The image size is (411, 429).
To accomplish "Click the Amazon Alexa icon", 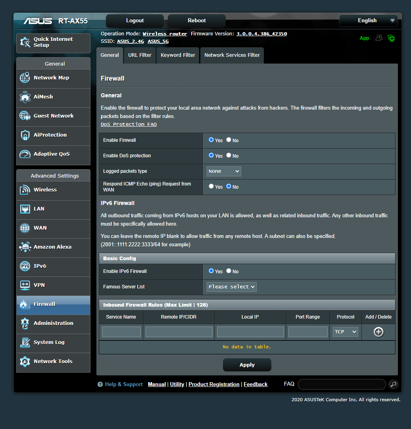I will (25, 247).
